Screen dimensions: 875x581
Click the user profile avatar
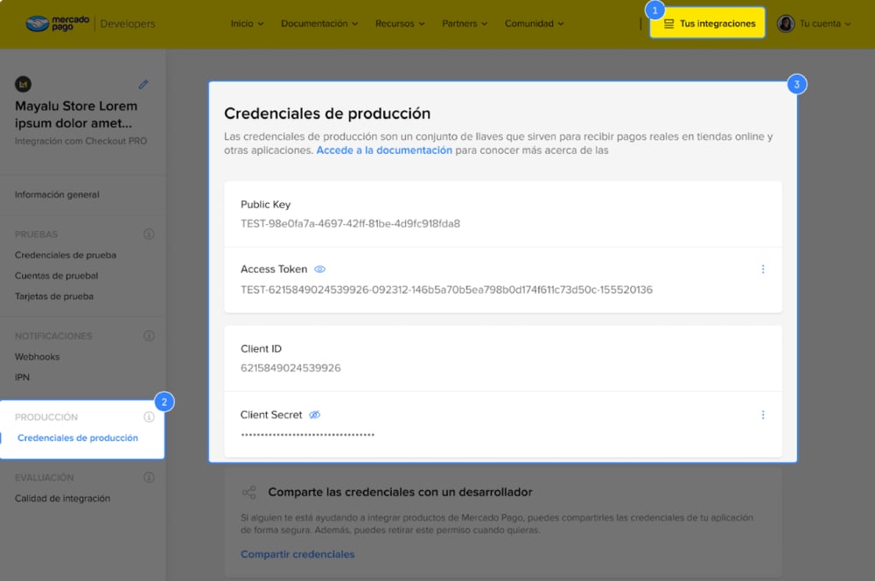(x=786, y=24)
